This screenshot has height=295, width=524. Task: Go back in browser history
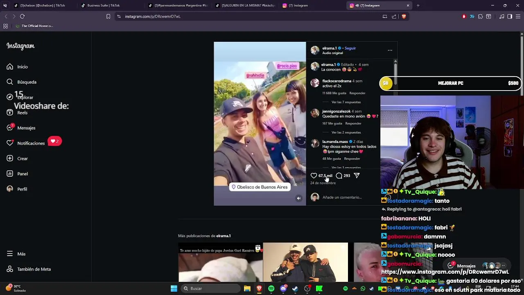pyautogui.click(x=6, y=16)
